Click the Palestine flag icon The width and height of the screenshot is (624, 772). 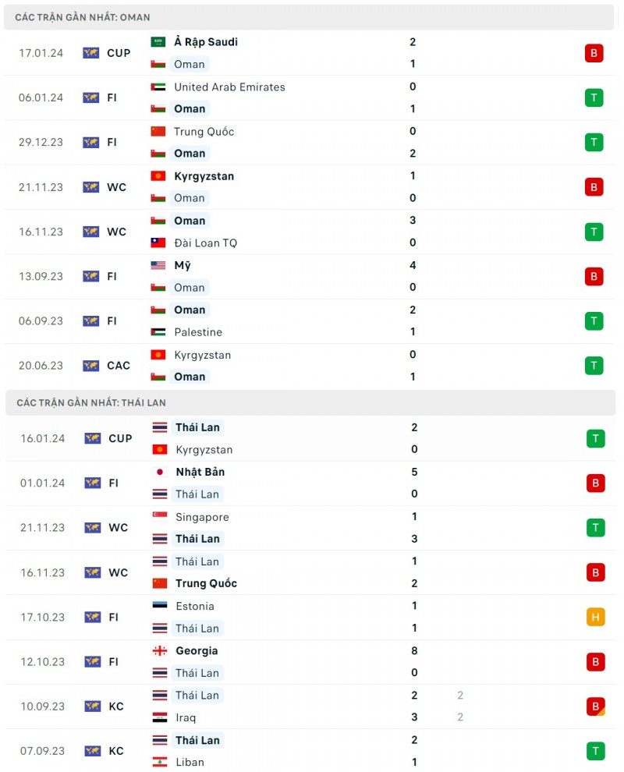coord(158,332)
